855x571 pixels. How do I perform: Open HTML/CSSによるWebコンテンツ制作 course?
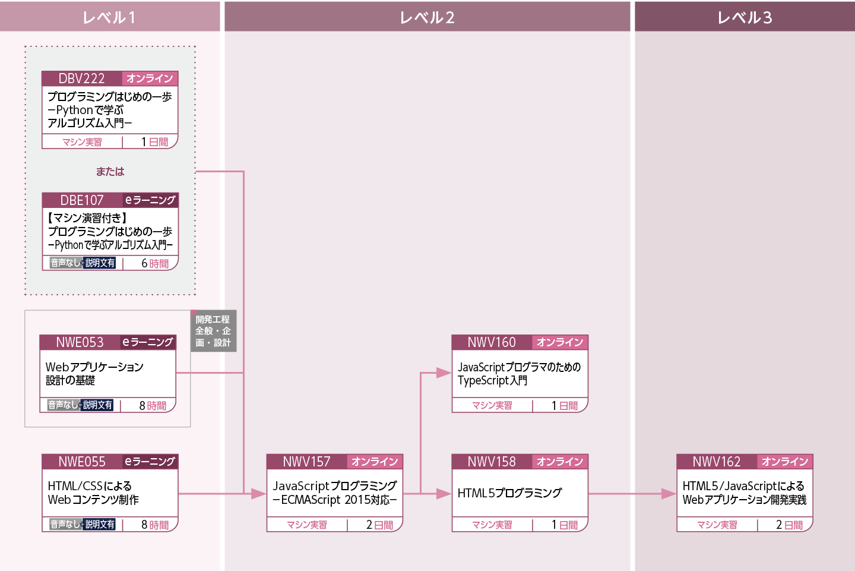click(x=93, y=493)
